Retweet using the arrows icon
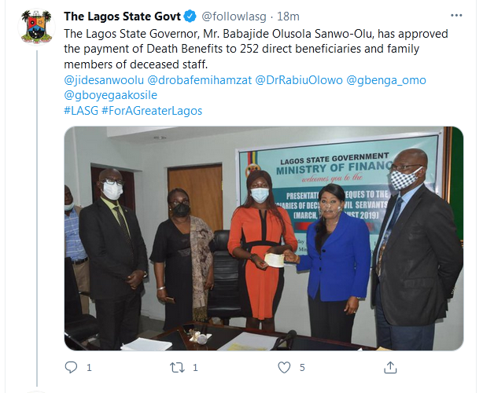Viewport: 494px width, 393px height. click(177, 368)
